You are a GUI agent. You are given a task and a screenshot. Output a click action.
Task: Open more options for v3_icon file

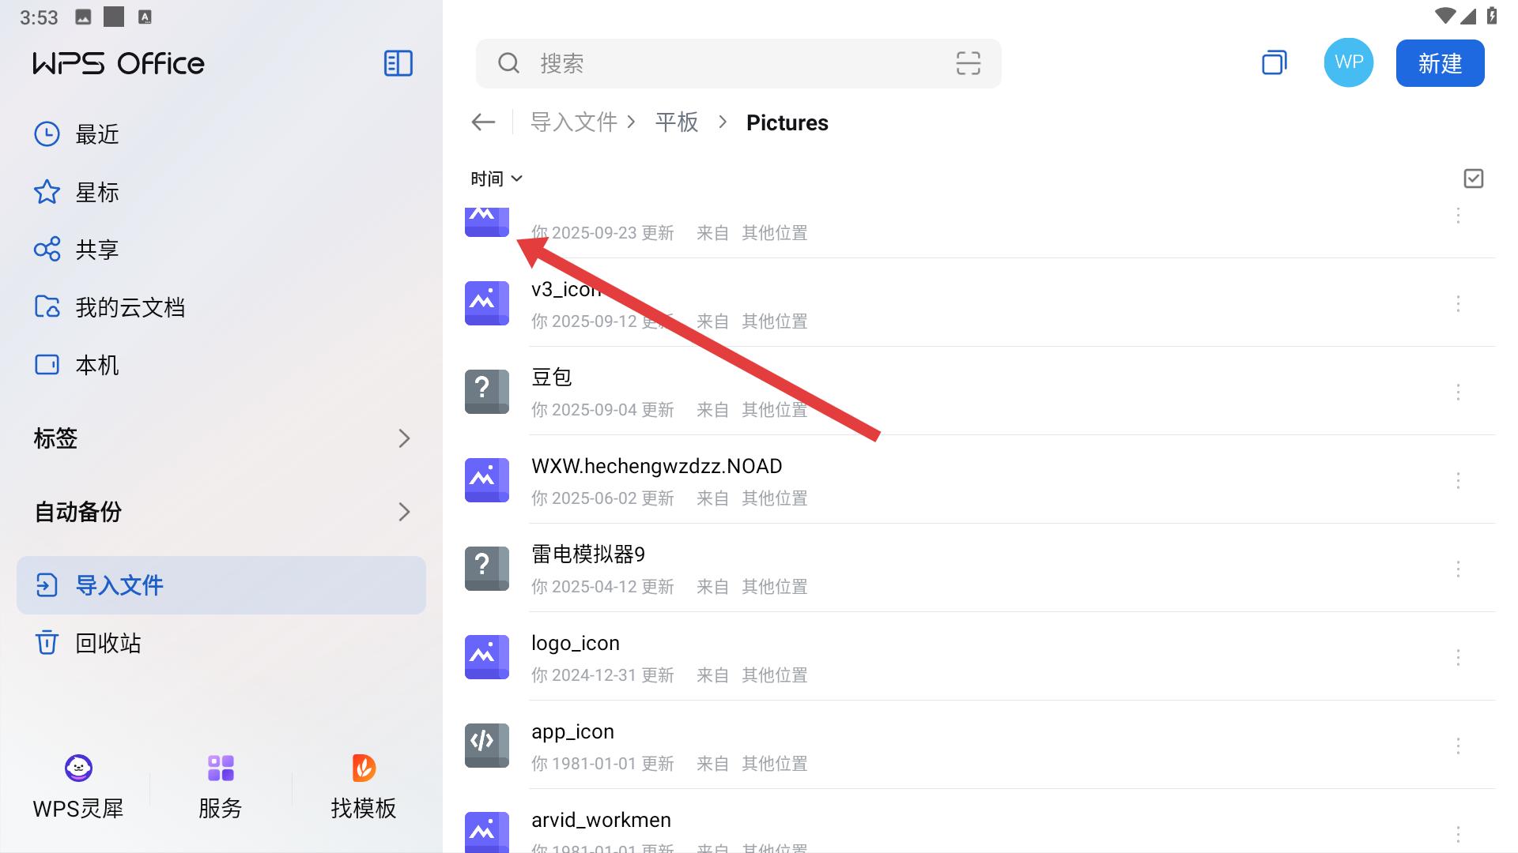click(1458, 304)
